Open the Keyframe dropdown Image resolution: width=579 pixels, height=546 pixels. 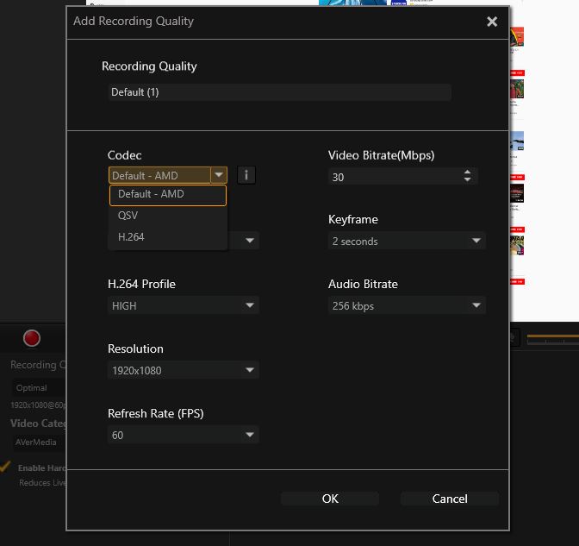(x=407, y=241)
